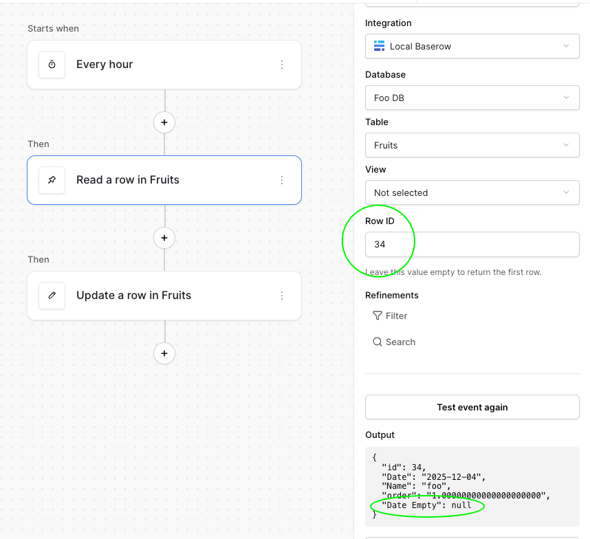Viewport: 590px width, 539px height.
Task: Select the Every hour trigger node
Action: pyautogui.click(x=164, y=65)
